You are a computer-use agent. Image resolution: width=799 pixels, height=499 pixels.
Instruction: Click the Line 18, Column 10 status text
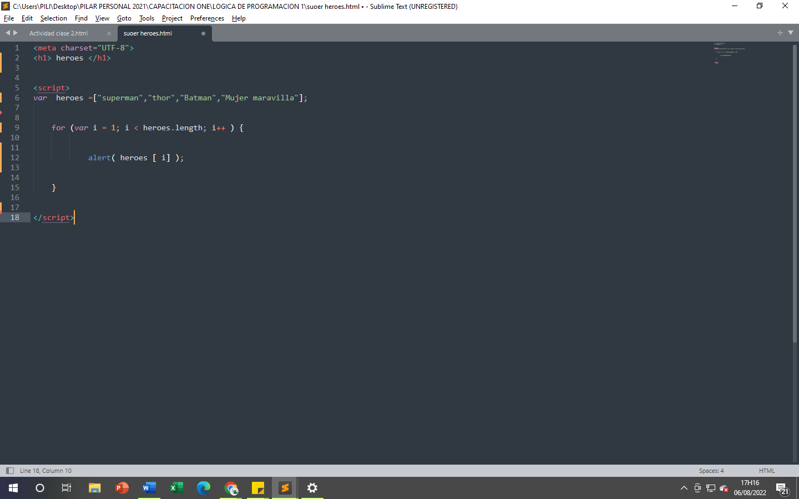click(x=45, y=471)
